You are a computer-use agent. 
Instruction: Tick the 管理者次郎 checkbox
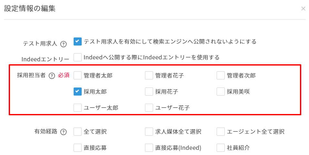[221, 76]
